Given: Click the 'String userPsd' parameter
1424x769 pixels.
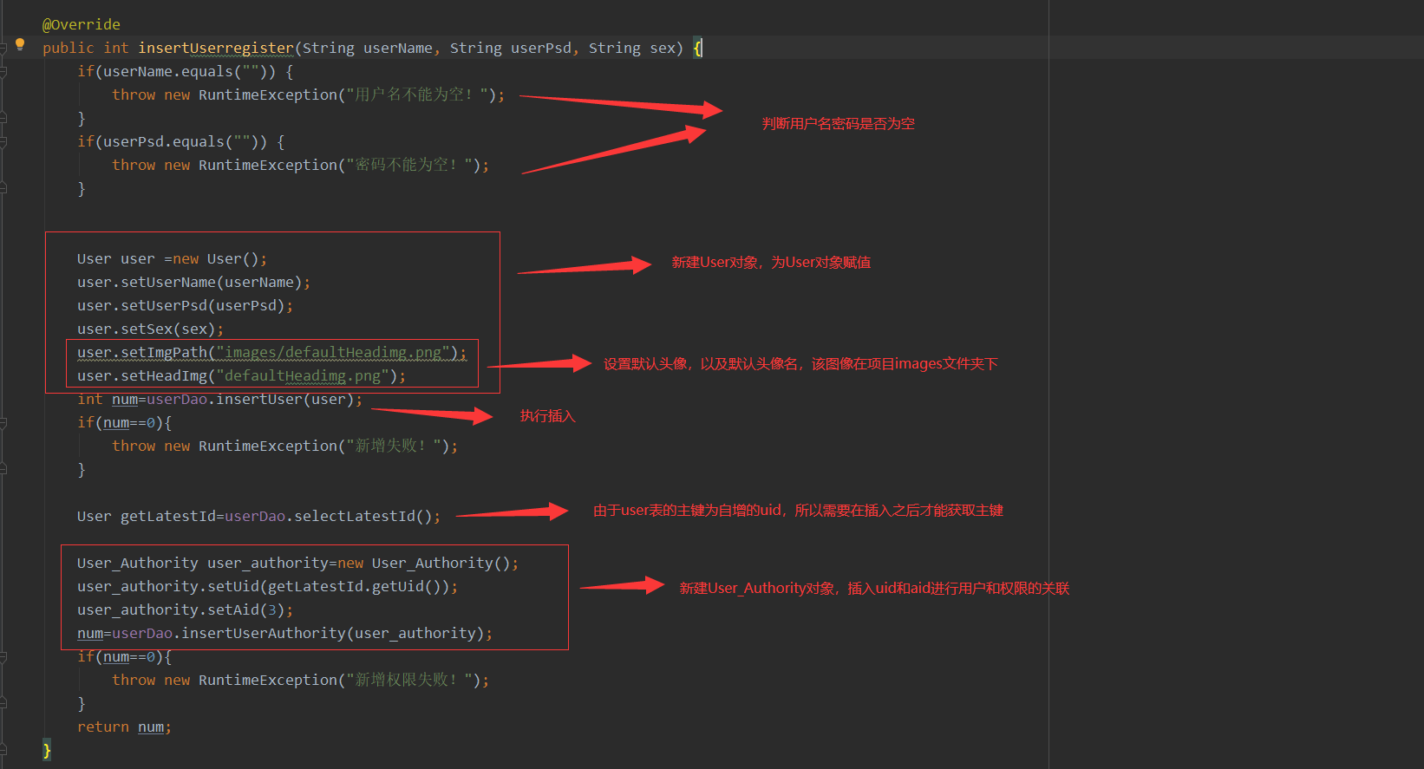Looking at the screenshot, I should 511,48.
